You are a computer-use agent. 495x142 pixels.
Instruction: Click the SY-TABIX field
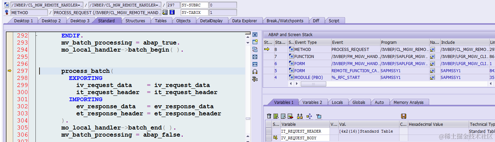pyautogui.click(x=194, y=12)
